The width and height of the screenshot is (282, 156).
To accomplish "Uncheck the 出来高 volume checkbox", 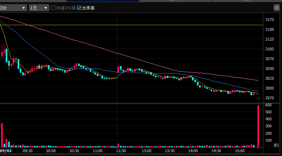I will tap(79, 8).
